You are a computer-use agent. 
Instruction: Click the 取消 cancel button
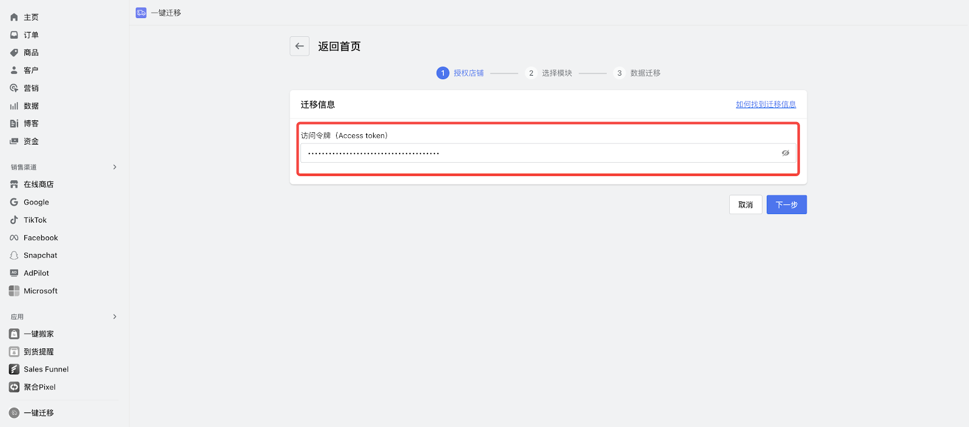click(746, 204)
